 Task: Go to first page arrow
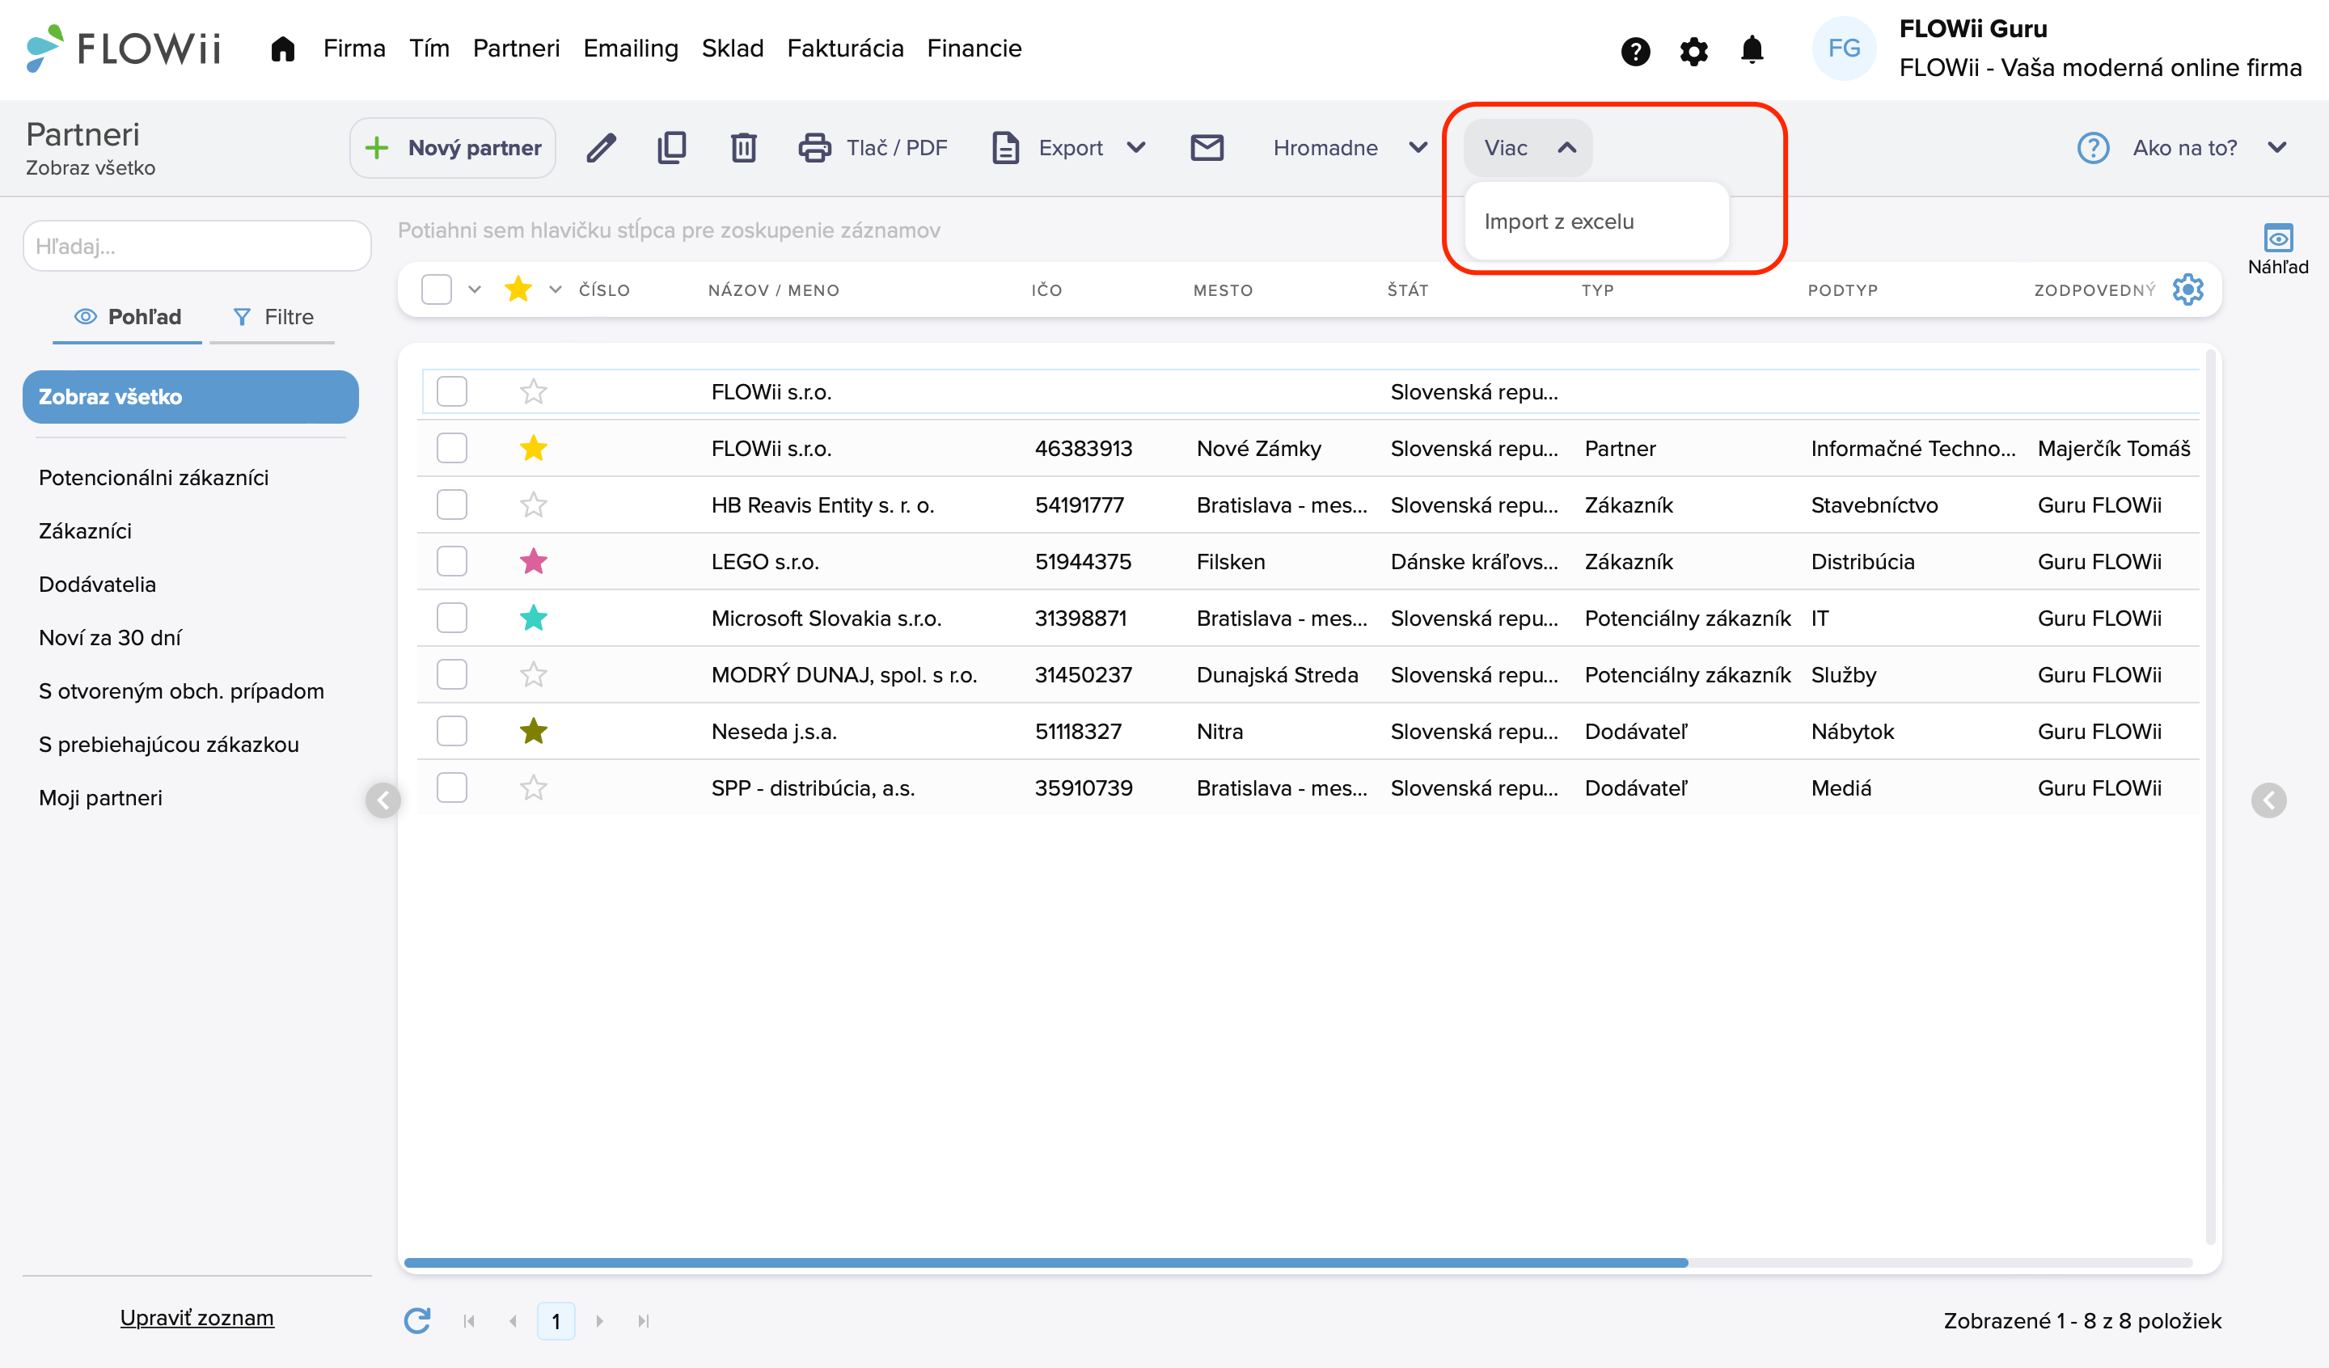470,1321
